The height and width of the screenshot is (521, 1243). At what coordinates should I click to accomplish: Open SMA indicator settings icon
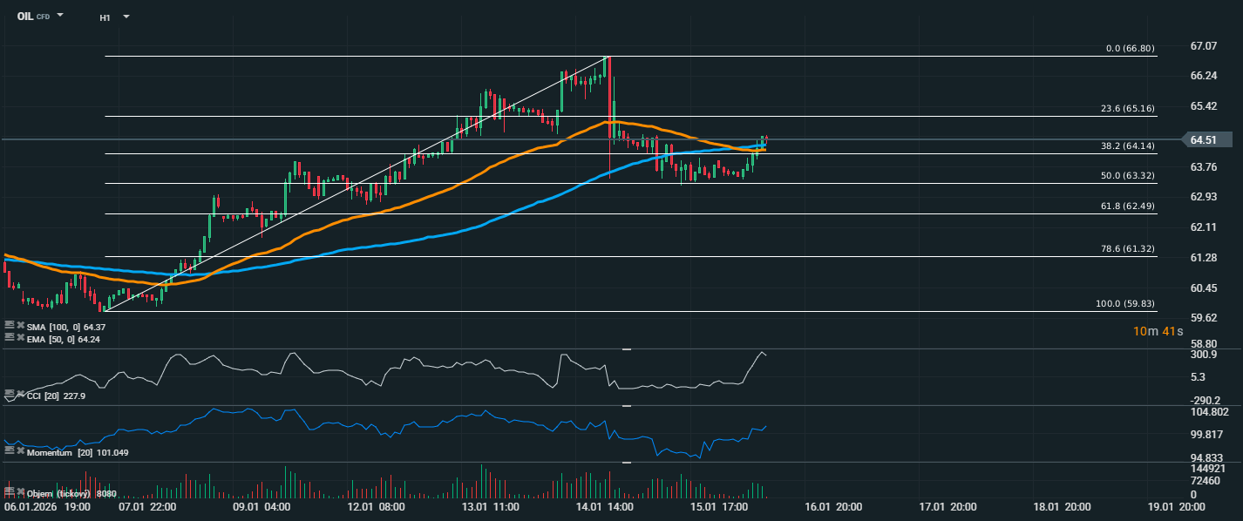10,326
